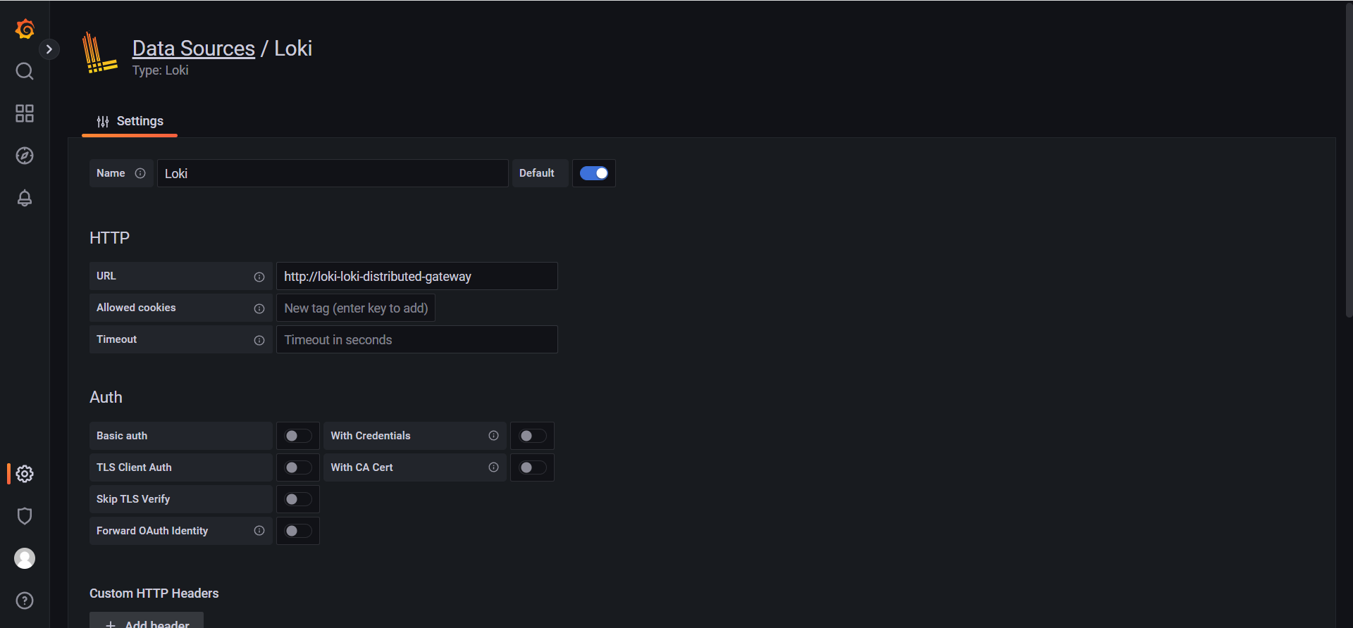Open the Alerting bell icon
Screen dimensions: 1353x628
25,198
